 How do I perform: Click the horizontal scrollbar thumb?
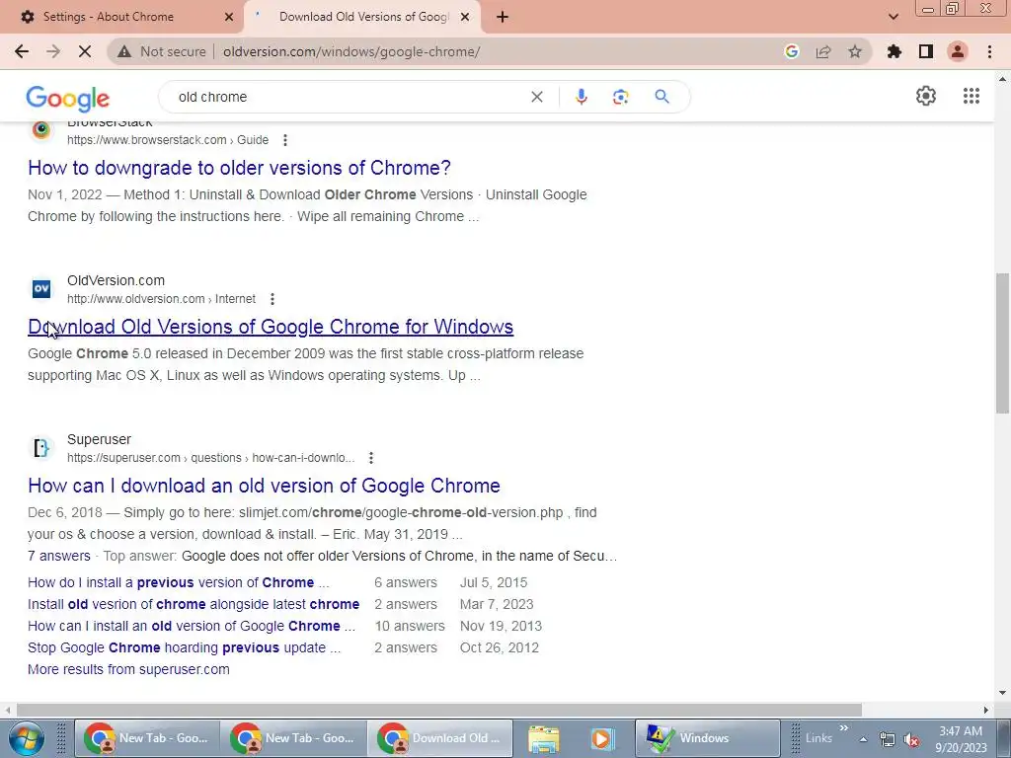point(439,710)
